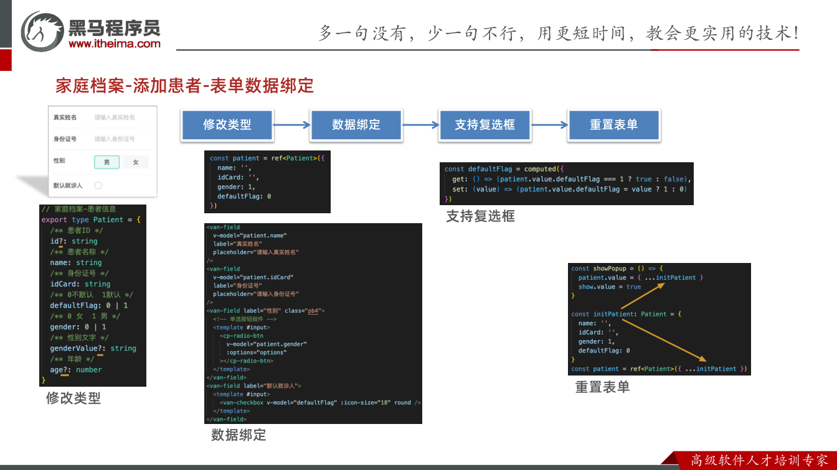837x470 pixels.
Task: Click the title 家庭档案-添加患者-表单数据绑定
Action: click(184, 85)
